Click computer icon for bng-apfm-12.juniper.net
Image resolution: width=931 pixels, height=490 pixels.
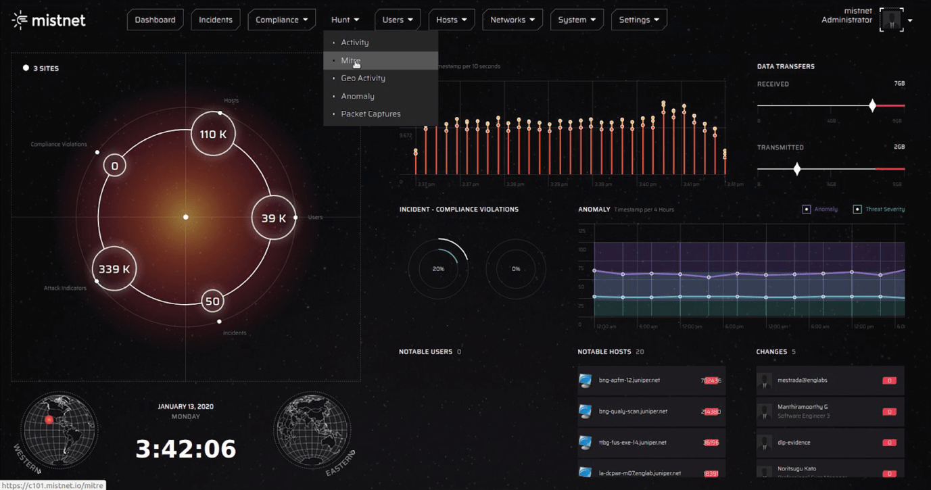click(586, 381)
